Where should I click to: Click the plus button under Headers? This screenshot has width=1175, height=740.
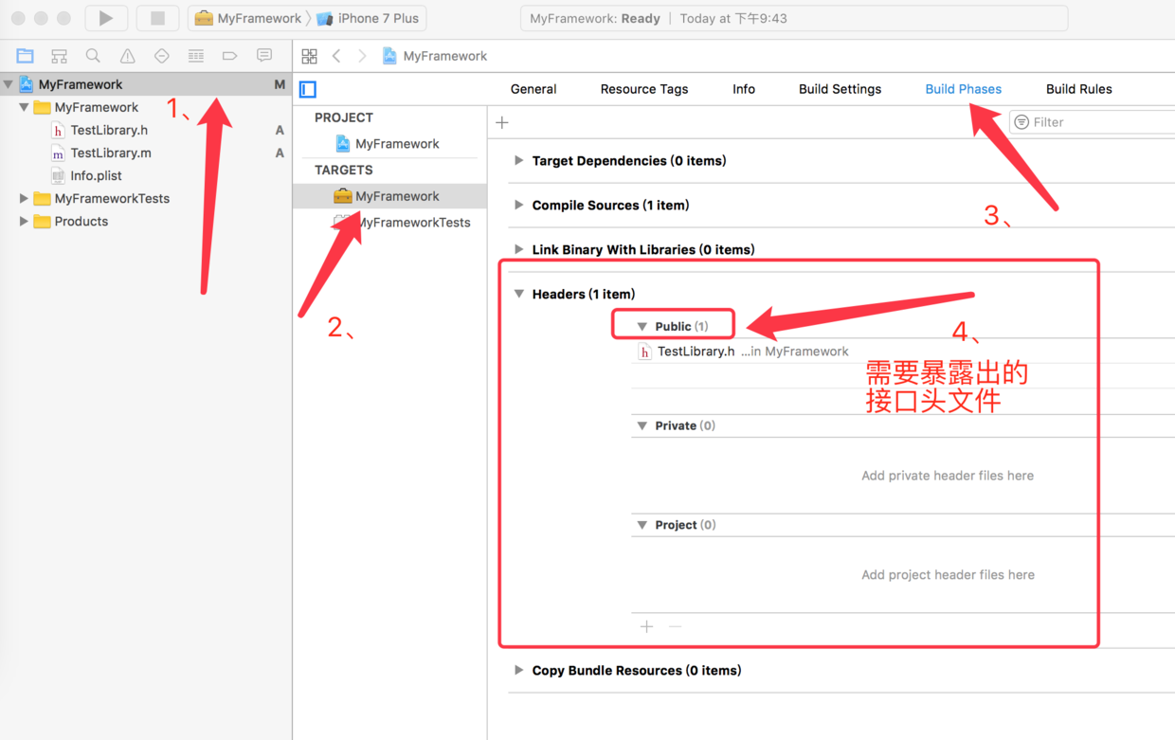click(646, 626)
